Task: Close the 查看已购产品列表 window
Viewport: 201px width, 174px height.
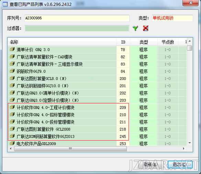Action: click(191, 3)
